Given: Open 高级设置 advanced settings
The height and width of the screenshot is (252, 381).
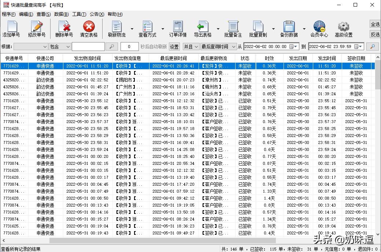Looking at the screenshot, I should (x=343, y=29).
